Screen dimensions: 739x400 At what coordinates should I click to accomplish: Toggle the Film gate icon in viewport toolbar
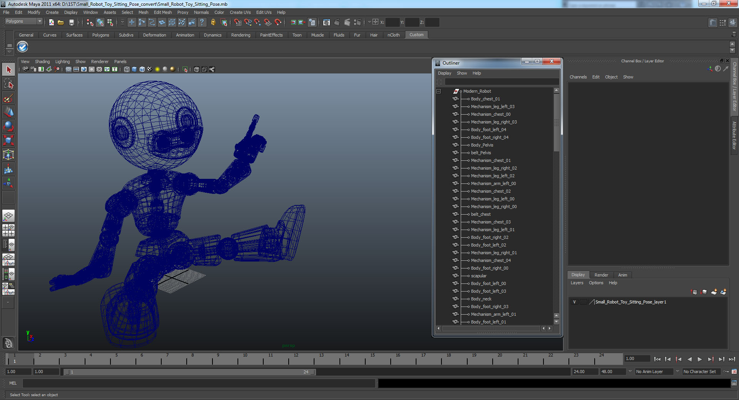click(x=76, y=69)
